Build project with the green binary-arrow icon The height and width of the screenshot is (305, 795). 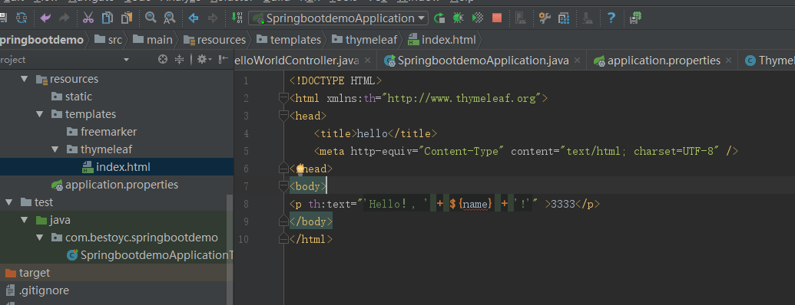tap(237, 18)
